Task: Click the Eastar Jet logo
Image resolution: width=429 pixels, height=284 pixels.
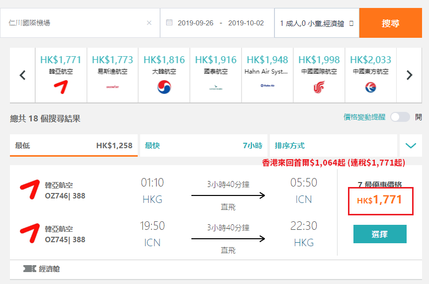Action: coord(112,87)
